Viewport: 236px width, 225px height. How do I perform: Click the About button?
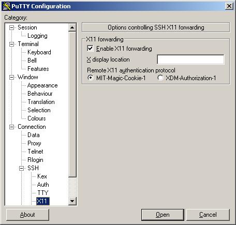27,215
